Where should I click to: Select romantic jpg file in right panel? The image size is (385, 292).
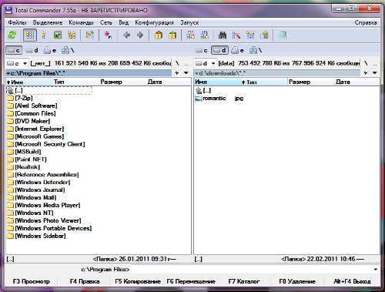[219, 99]
